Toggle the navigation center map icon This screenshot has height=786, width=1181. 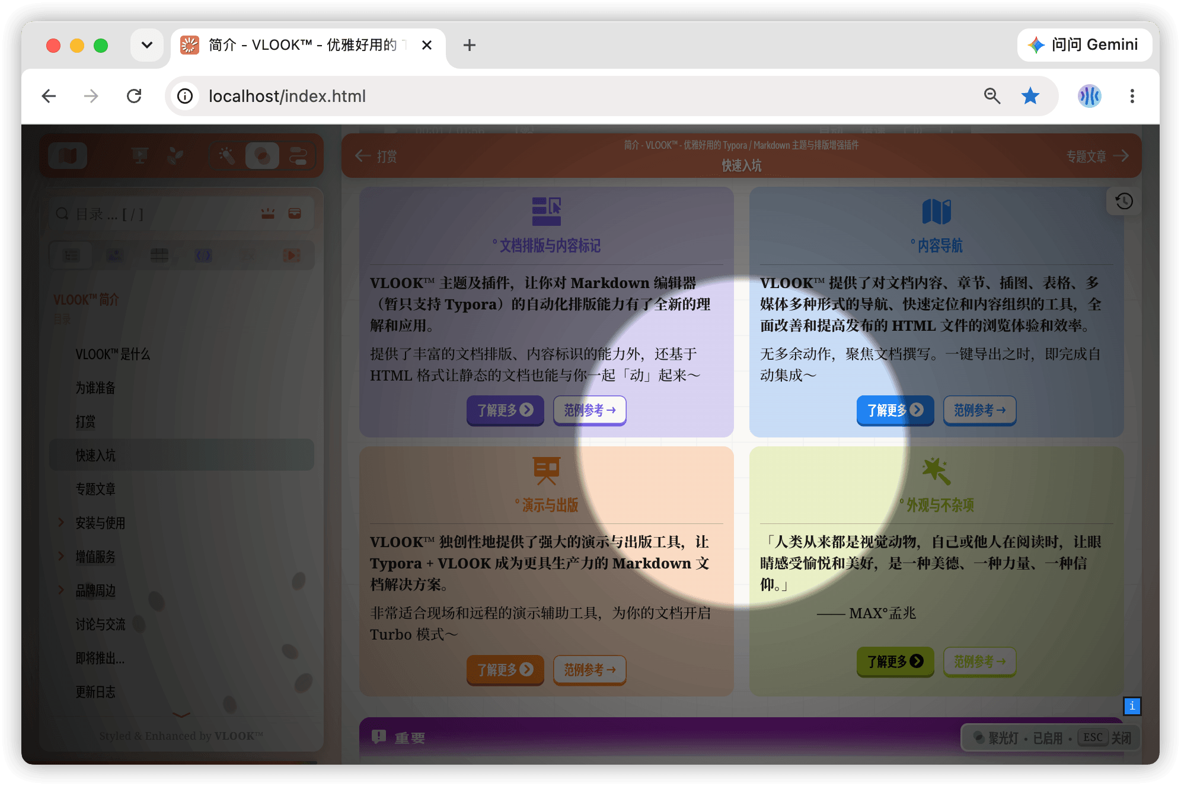68,156
